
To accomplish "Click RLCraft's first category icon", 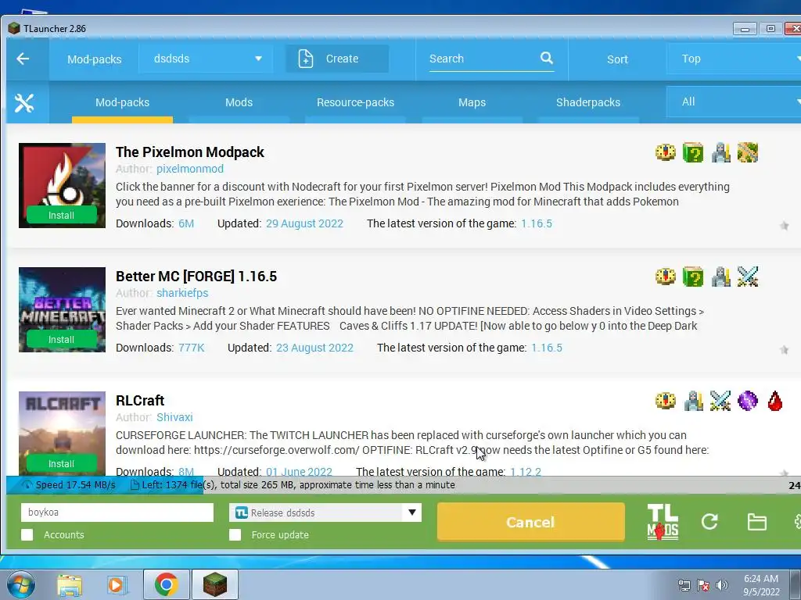I will tap(665, 401).
